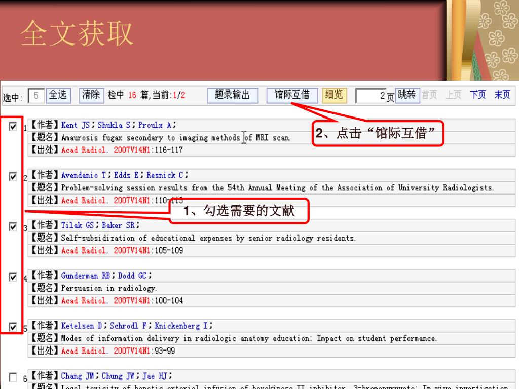Open author link Chung JW
Image resolution: width=519 pixels, height=389 pixels.
click(118, 376)
